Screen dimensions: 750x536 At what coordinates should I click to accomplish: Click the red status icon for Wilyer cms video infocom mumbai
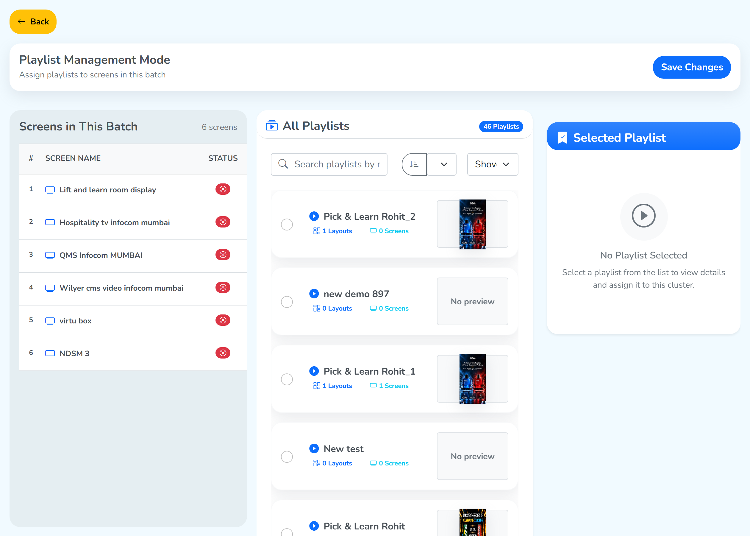(x=223, y=287)
